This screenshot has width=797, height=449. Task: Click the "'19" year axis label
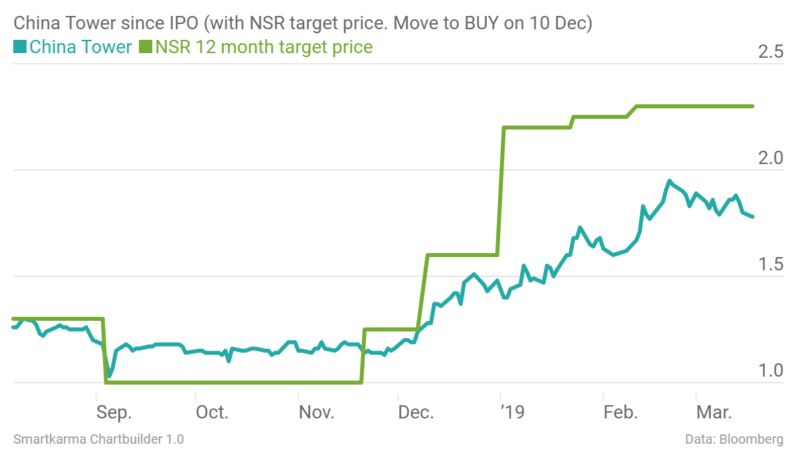tap(512, 412)
